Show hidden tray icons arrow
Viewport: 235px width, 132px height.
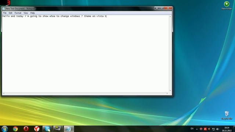(197, 129)
